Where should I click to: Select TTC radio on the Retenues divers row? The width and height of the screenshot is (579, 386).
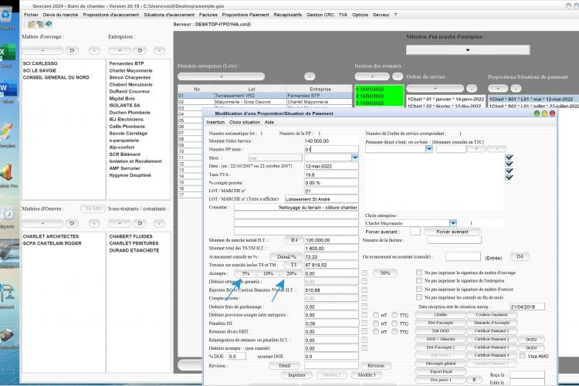pyautogui.click(x=394, y=332)
